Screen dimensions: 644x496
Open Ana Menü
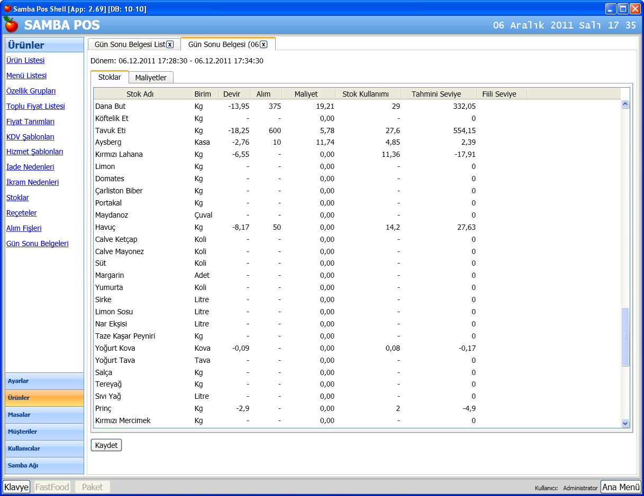[x=621, y=487]
